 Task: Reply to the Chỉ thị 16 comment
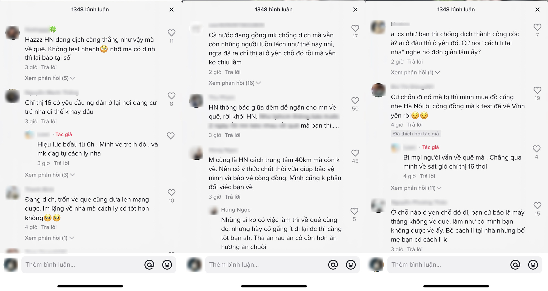click(x=49, y=121)
